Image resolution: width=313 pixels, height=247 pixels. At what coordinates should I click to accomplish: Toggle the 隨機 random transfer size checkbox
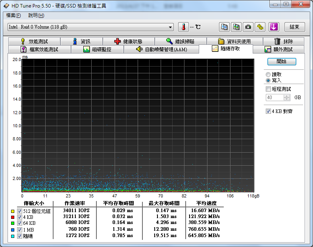point(19,236)
